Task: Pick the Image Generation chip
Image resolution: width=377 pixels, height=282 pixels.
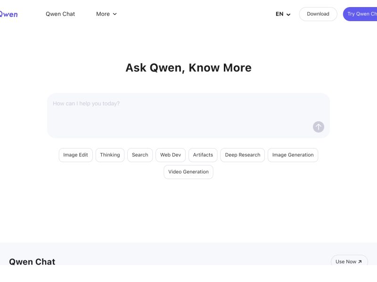Action: coord(293,155)
